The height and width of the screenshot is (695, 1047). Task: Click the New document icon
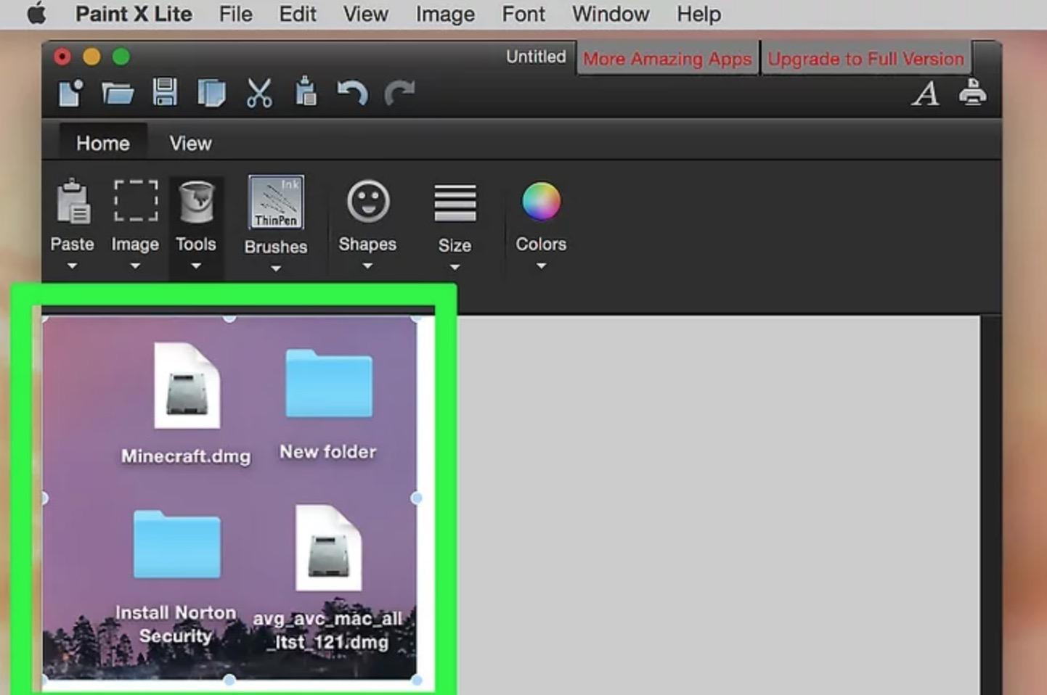[x=70, y=94]
